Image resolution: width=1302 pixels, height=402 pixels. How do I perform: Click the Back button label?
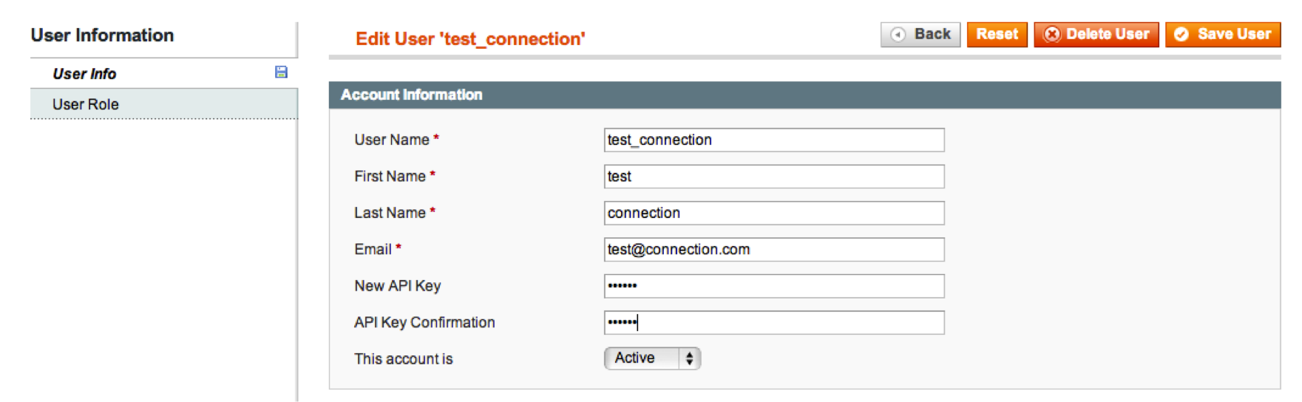[932, 34]
